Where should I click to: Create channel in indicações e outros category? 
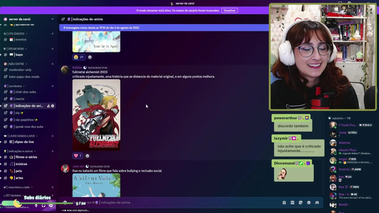pyautogui.click(x=52, y=151)
